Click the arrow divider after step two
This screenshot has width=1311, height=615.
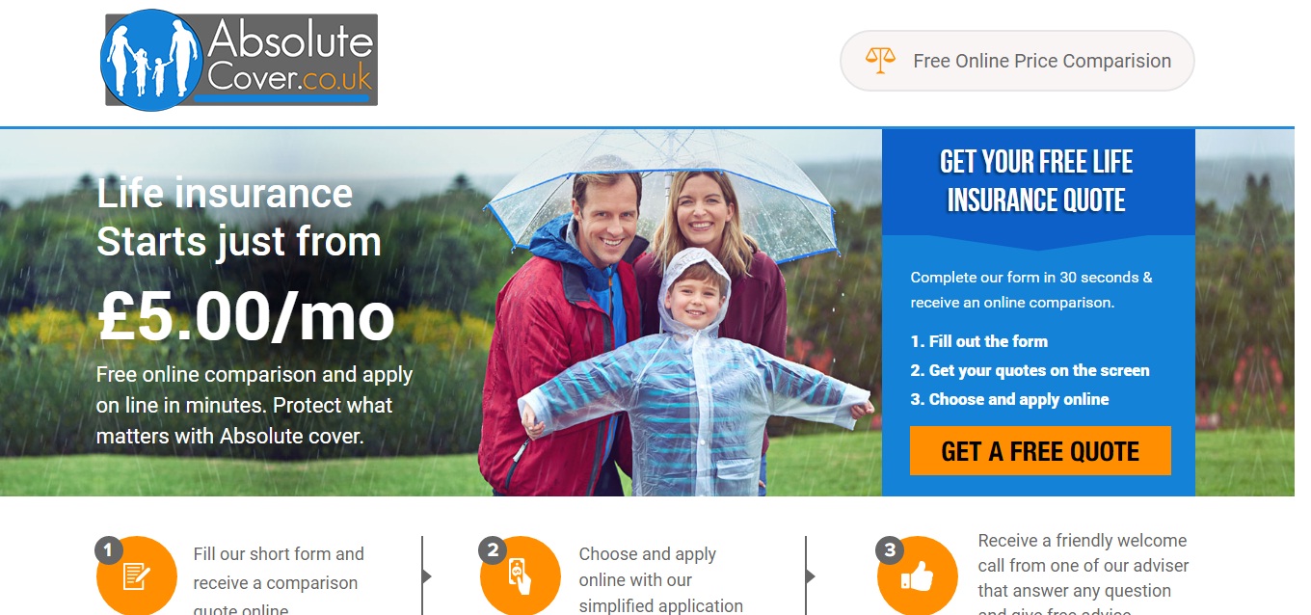pyautogui.click(x=808, y=575)
